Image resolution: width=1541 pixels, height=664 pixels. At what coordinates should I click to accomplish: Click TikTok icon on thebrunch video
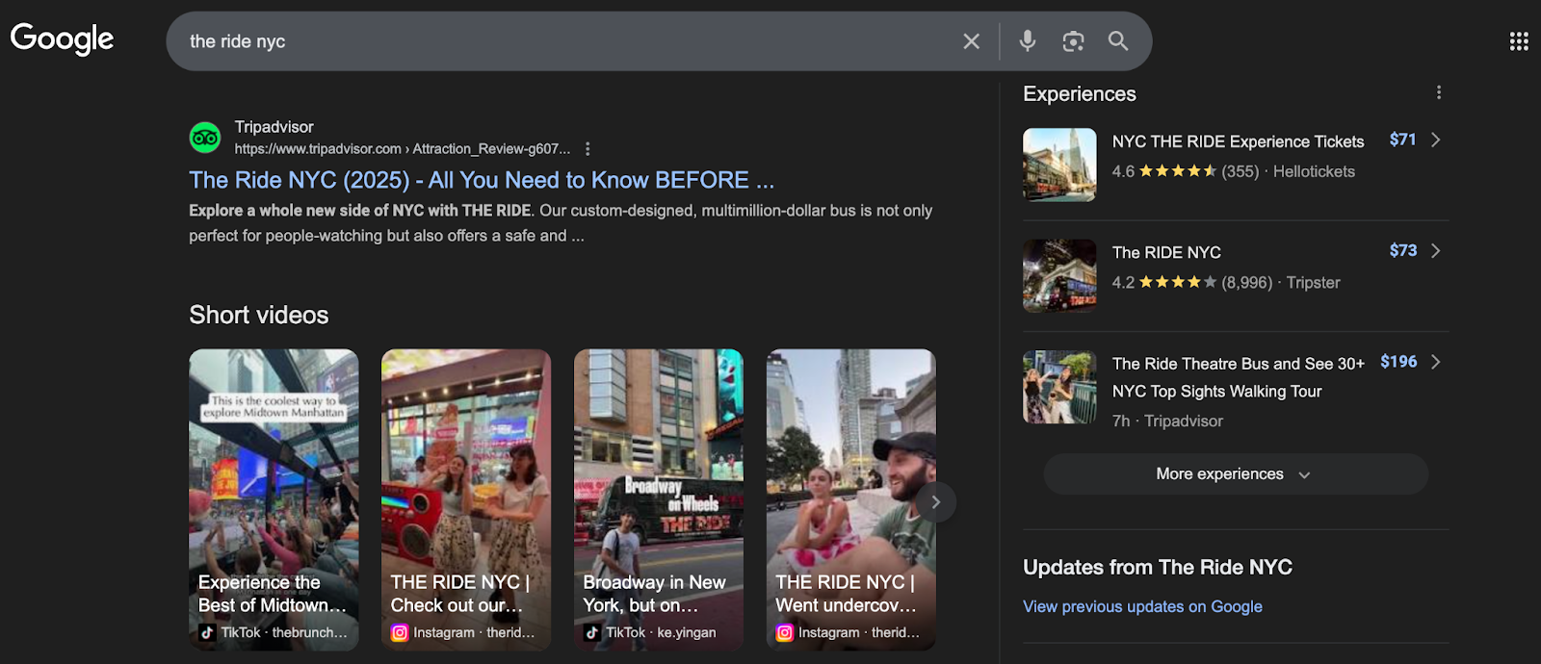(207, 632)
